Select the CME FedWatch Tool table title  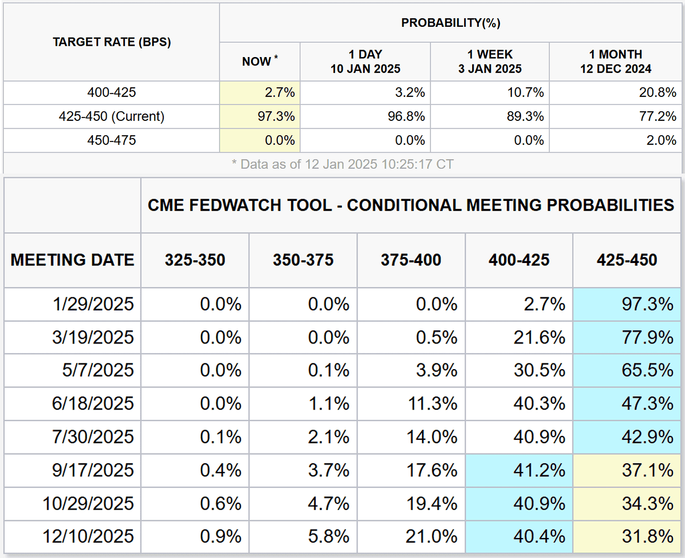[x=410, y=205]
